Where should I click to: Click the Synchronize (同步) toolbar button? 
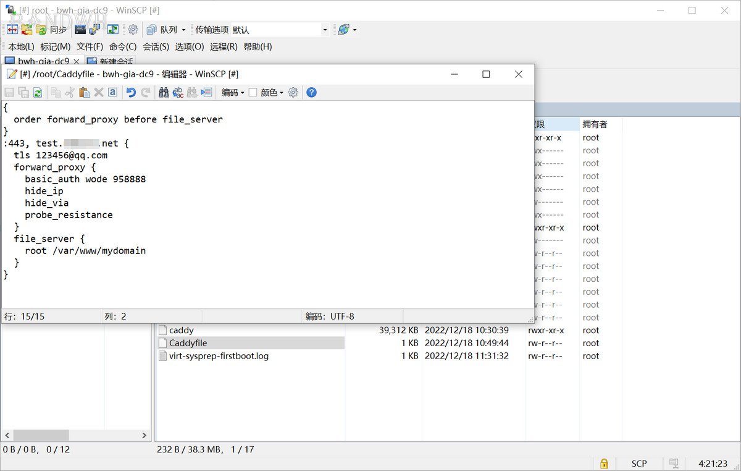click(52, 29)
